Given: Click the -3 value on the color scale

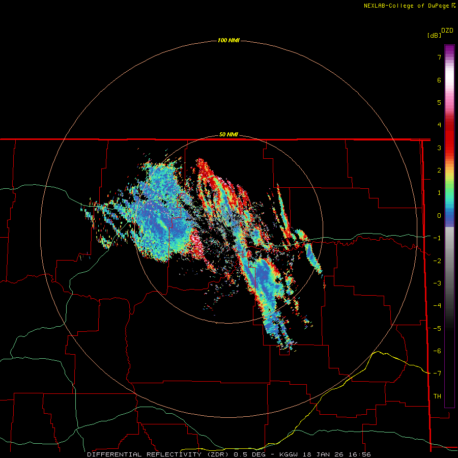Looking at the screenshot, I should 437,283.
